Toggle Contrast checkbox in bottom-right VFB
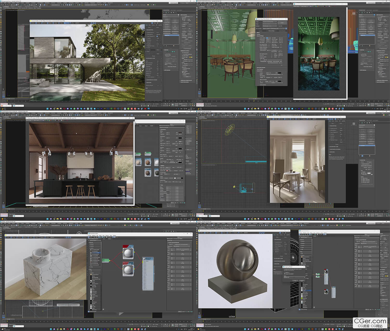 274,248
